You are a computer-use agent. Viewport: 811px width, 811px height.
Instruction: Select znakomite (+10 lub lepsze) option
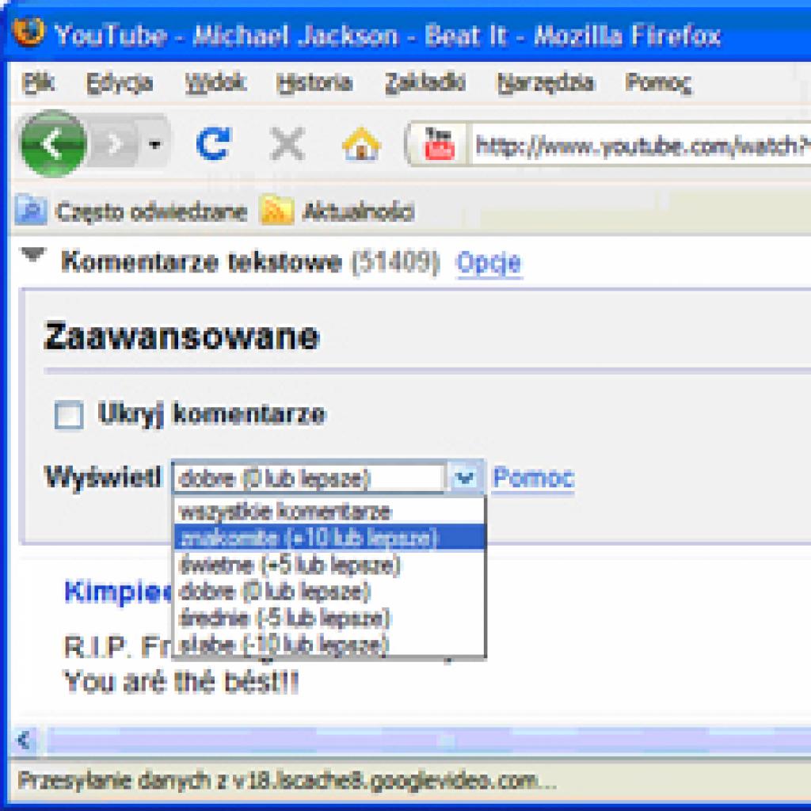click(329, 538)
